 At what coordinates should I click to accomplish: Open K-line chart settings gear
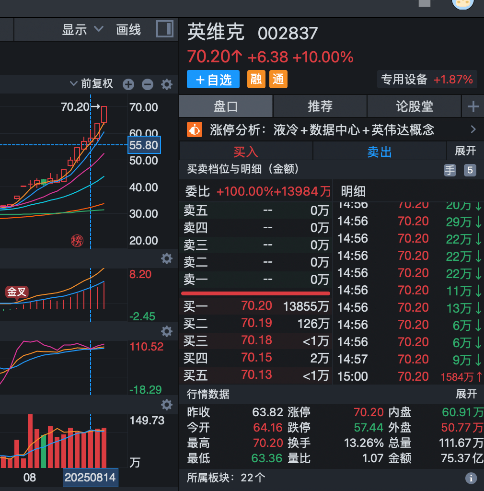tap(166, 84)
